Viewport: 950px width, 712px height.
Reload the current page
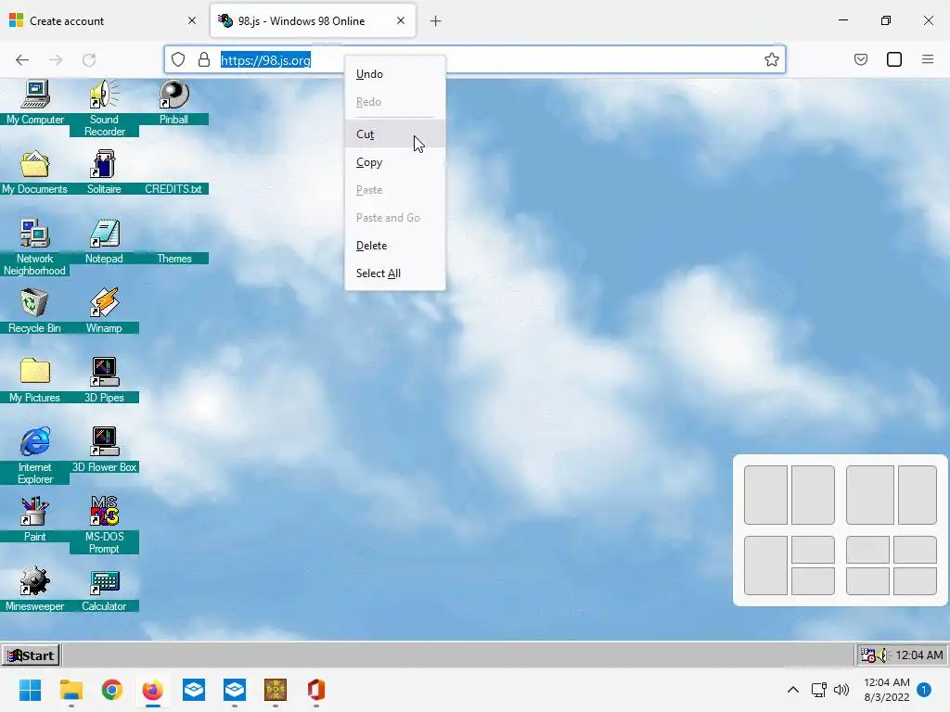pos(89,60)
